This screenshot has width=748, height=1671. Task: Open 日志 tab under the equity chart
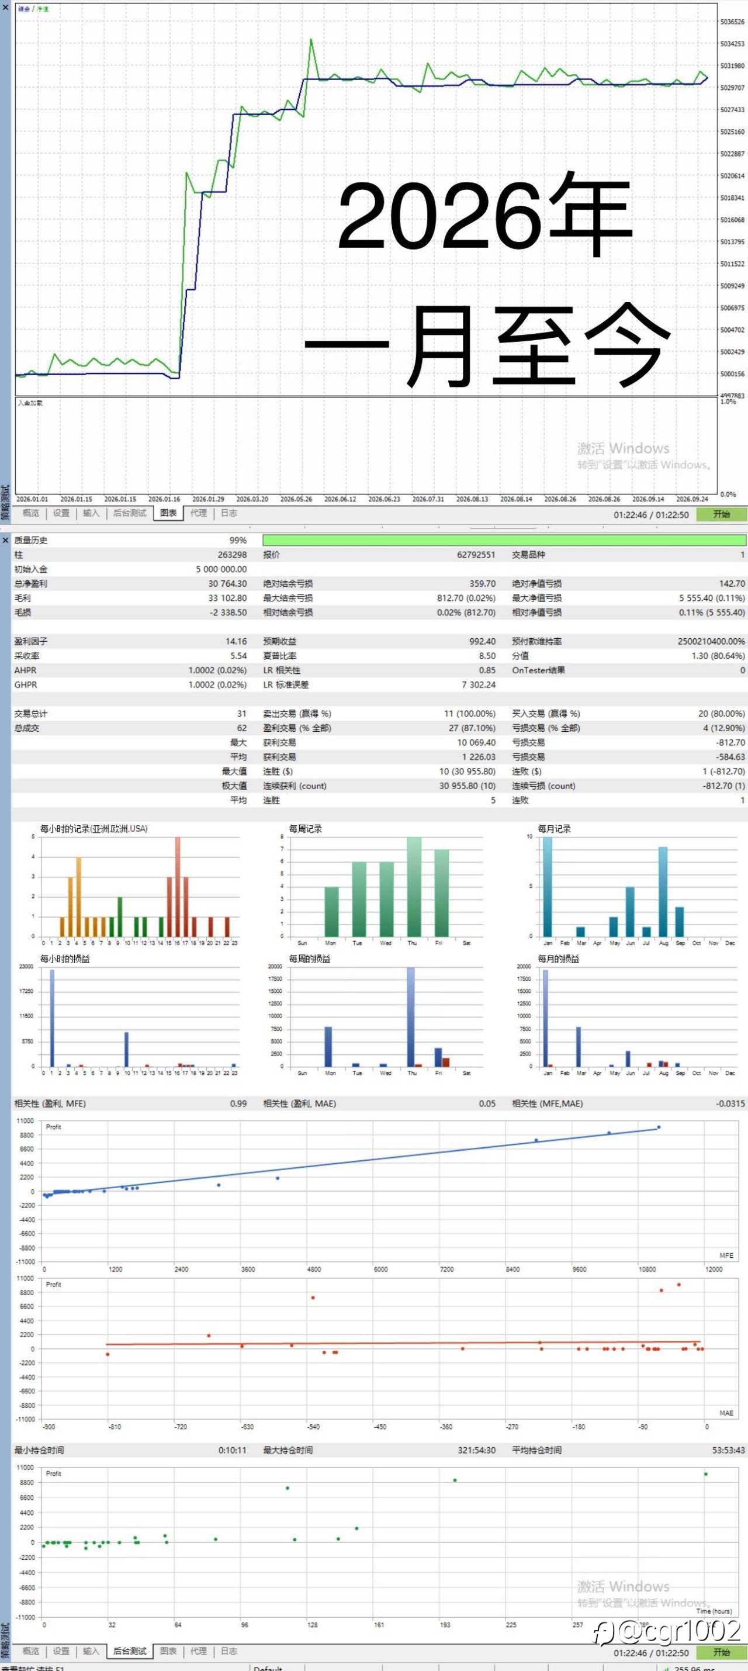(229, 513)
